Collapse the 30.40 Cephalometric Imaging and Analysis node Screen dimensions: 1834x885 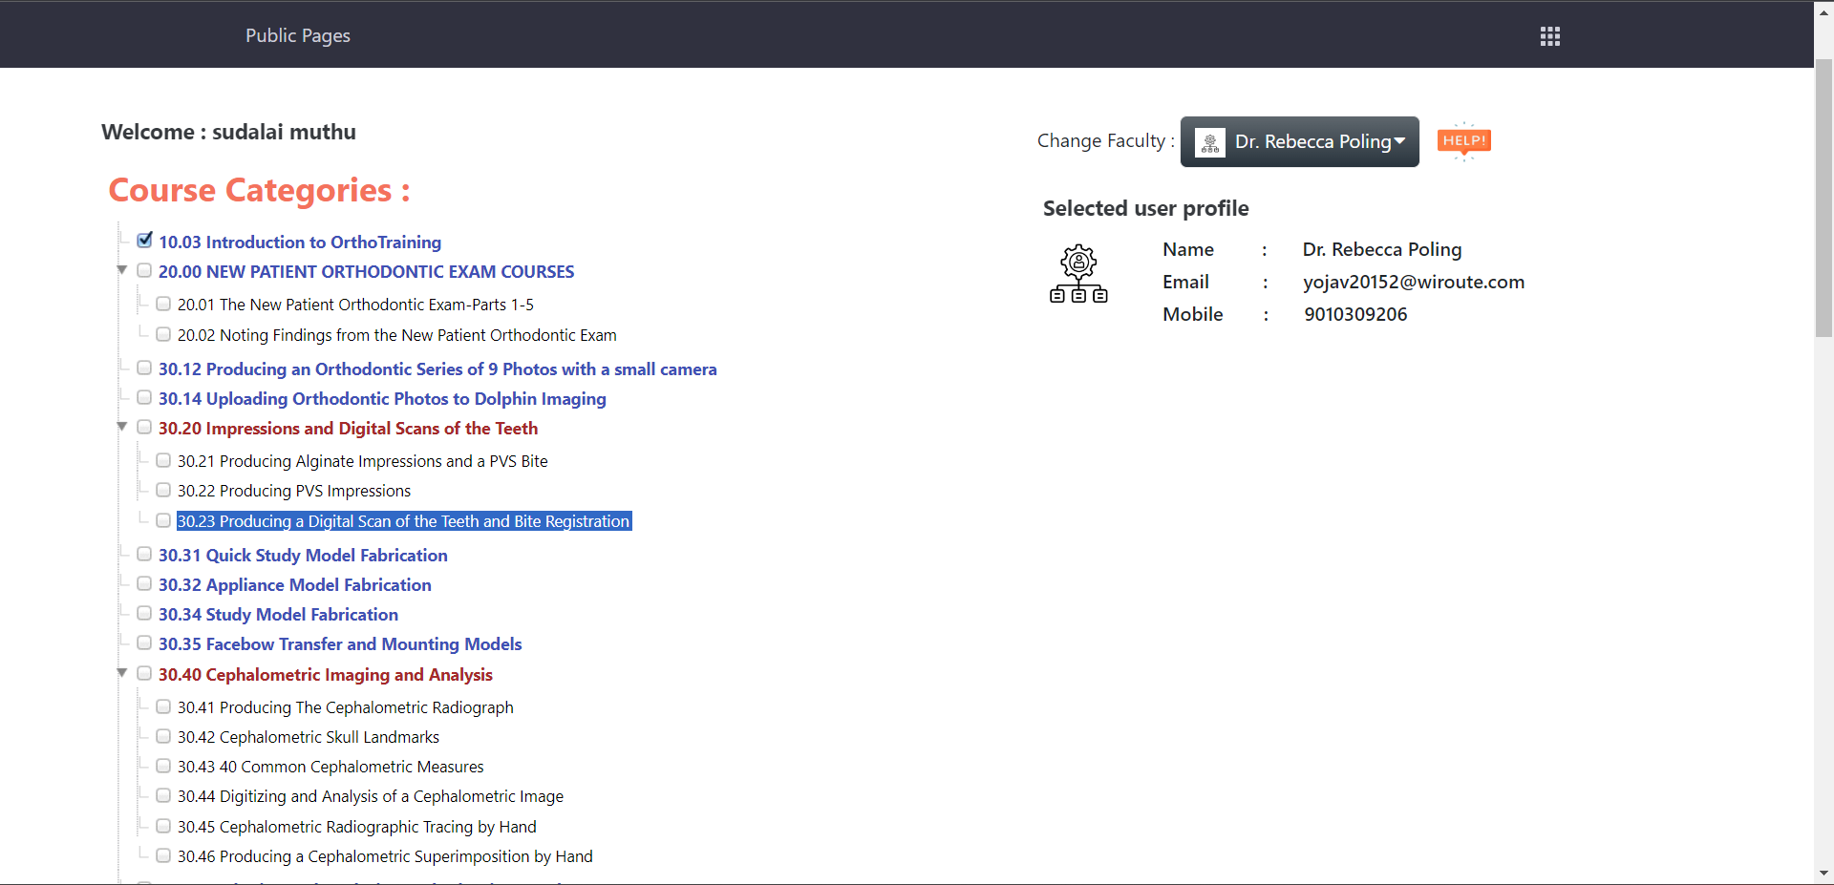point(122,673)
